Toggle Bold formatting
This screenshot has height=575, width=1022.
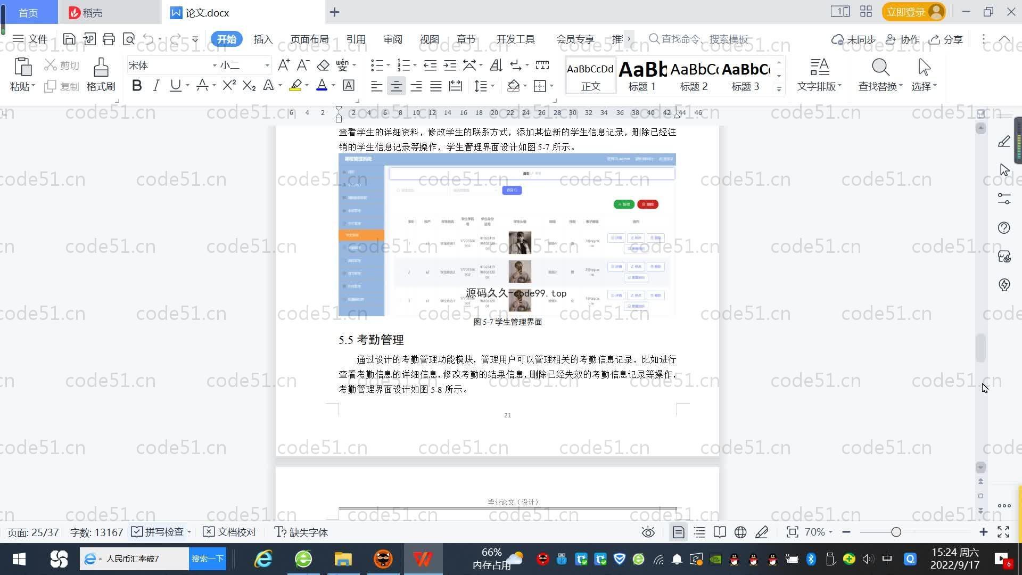tap(137, 86)
